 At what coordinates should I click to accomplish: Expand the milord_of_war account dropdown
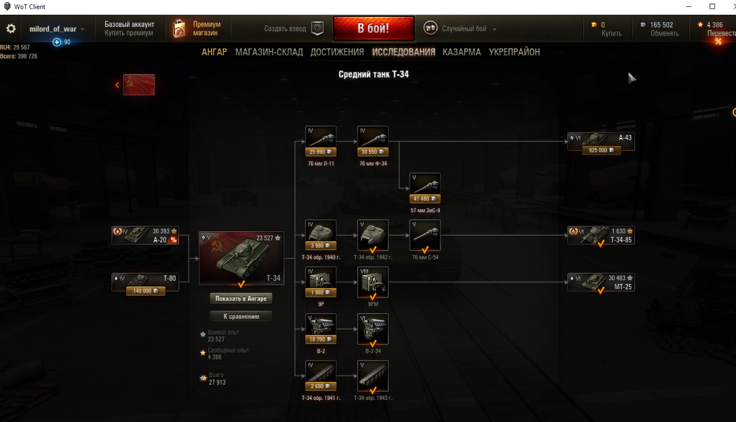[57, 29]
